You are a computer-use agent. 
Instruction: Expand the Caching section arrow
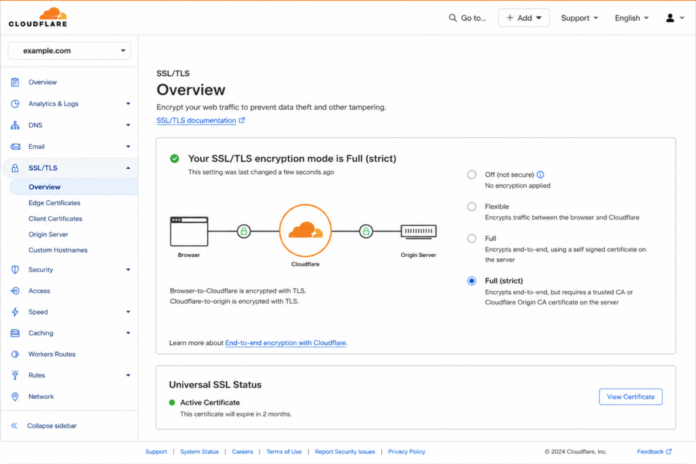[x=128, y=333]
